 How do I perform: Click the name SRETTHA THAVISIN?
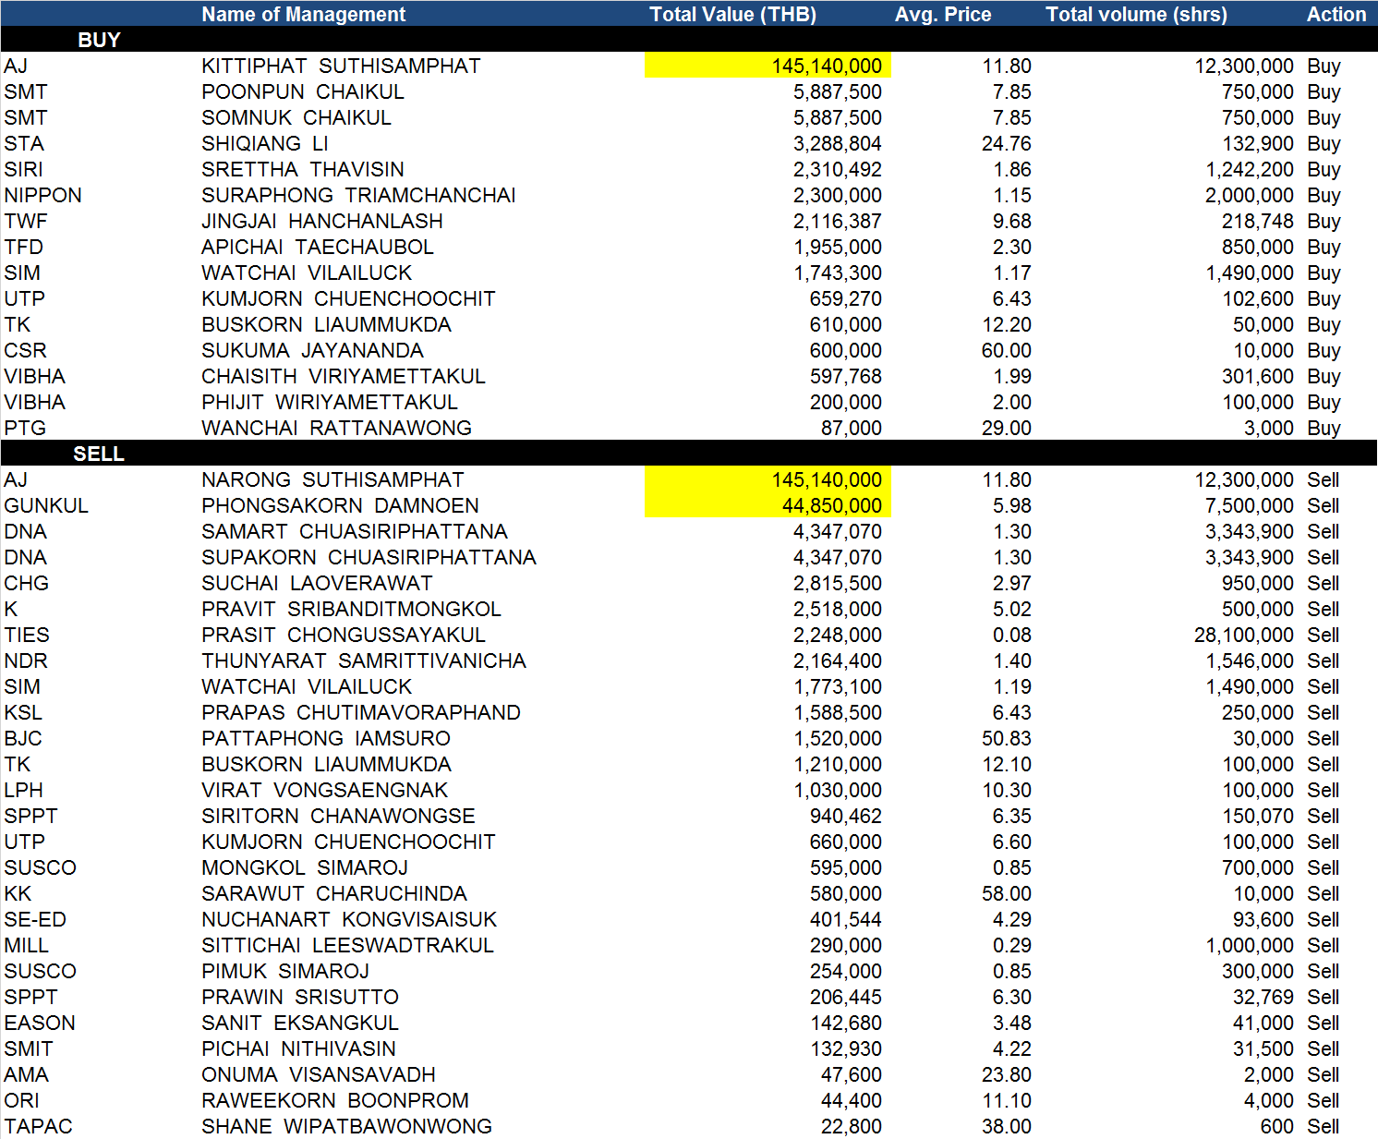pos(303,169)
